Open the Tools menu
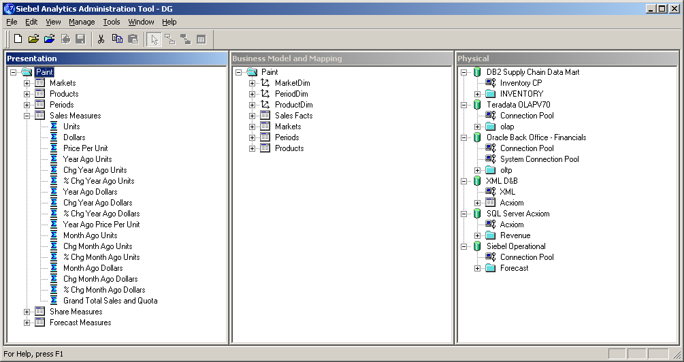The height and width of the screenshot is (362, 684). [111, 22]
